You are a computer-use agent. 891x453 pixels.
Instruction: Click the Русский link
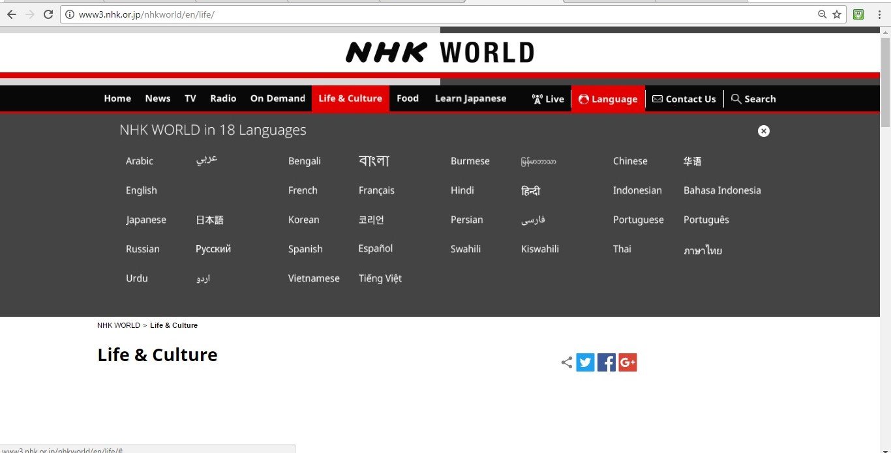point(213,249)
